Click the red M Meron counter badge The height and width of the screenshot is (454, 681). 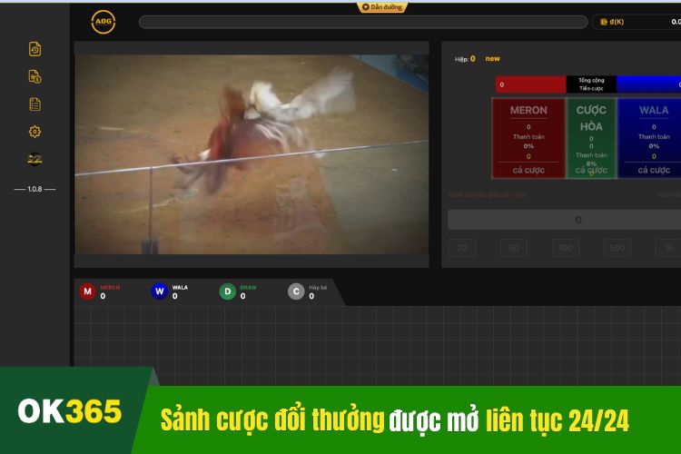coord(87,291)
